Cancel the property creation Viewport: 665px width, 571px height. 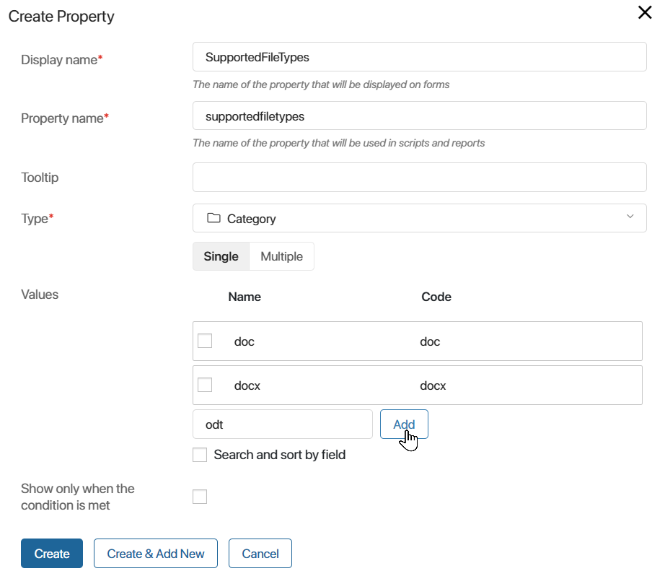[x=260, y=554]
